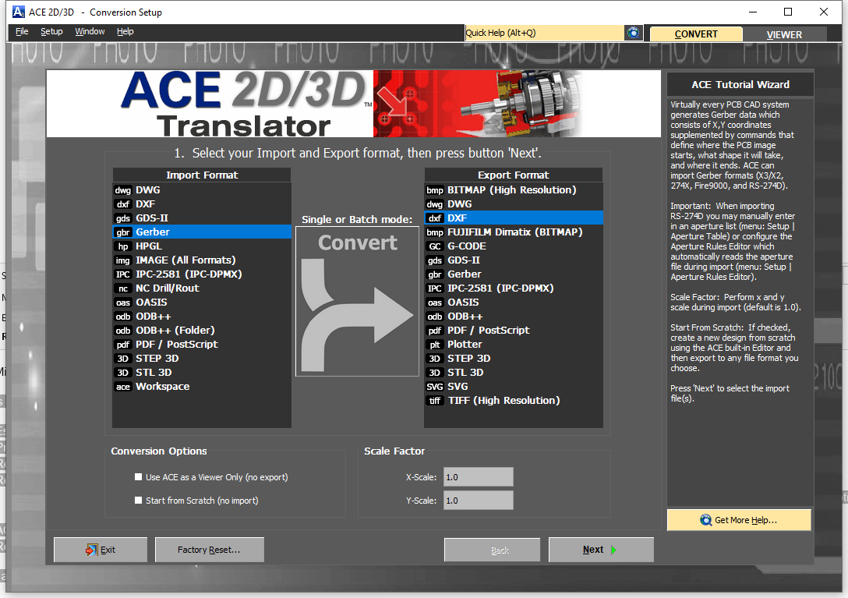Click pdf icon in Export Format list
Image resolution: width=848 pixels, height=598 pixels.
click(x=435, y=331)
